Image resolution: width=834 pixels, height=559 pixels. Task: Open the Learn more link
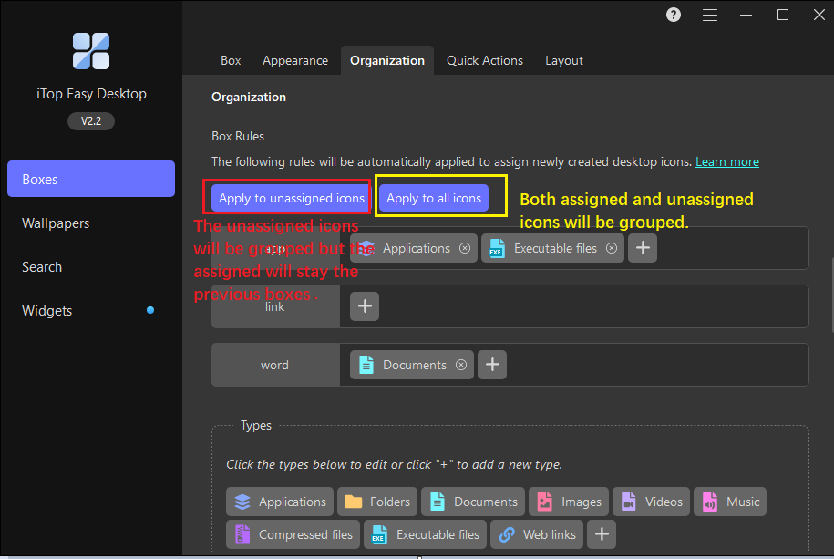(x=726, y=161)
